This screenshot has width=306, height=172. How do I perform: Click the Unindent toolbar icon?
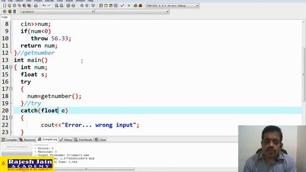(87, 6)
